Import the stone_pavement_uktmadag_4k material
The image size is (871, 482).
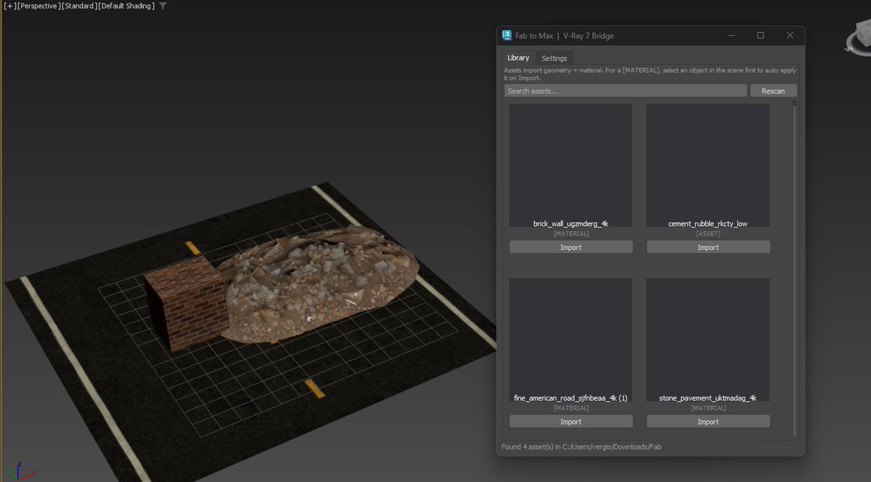point(708,421)
